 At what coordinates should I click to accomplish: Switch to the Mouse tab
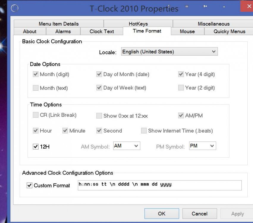[x=188, y=31]
